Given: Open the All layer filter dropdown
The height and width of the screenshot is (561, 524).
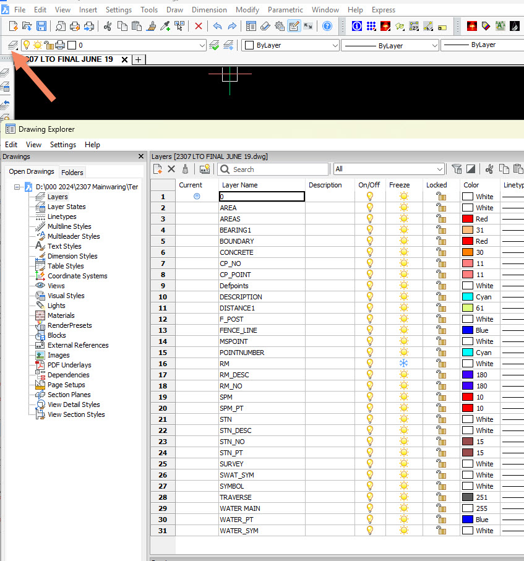Looking at the screenshot, I should (x=389, y=169).
